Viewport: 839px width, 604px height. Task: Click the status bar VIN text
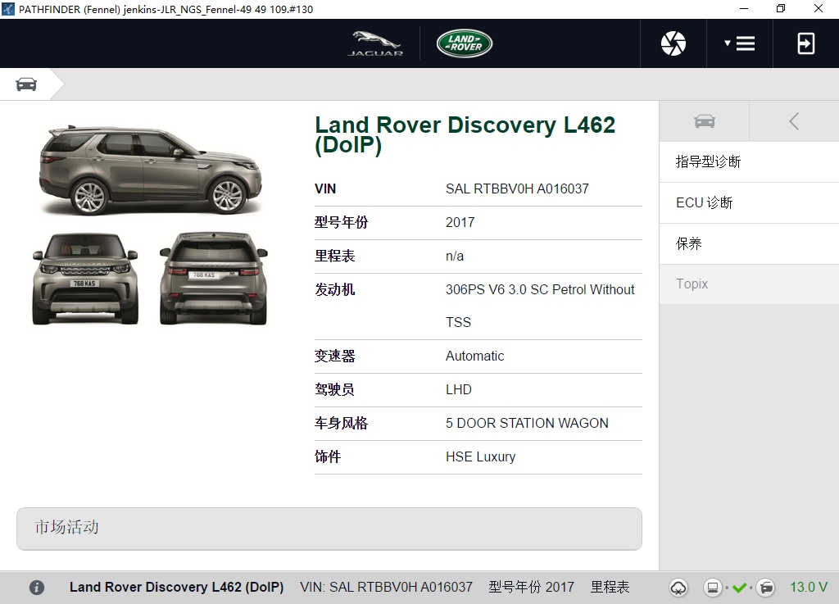point(387,588)
